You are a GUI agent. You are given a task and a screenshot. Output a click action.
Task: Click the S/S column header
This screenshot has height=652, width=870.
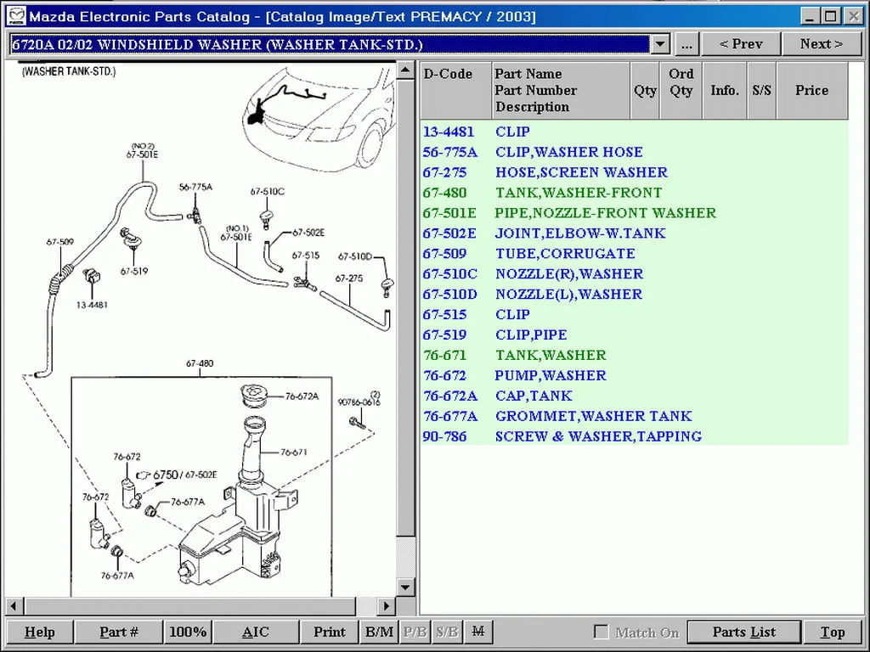click(762, 90)
